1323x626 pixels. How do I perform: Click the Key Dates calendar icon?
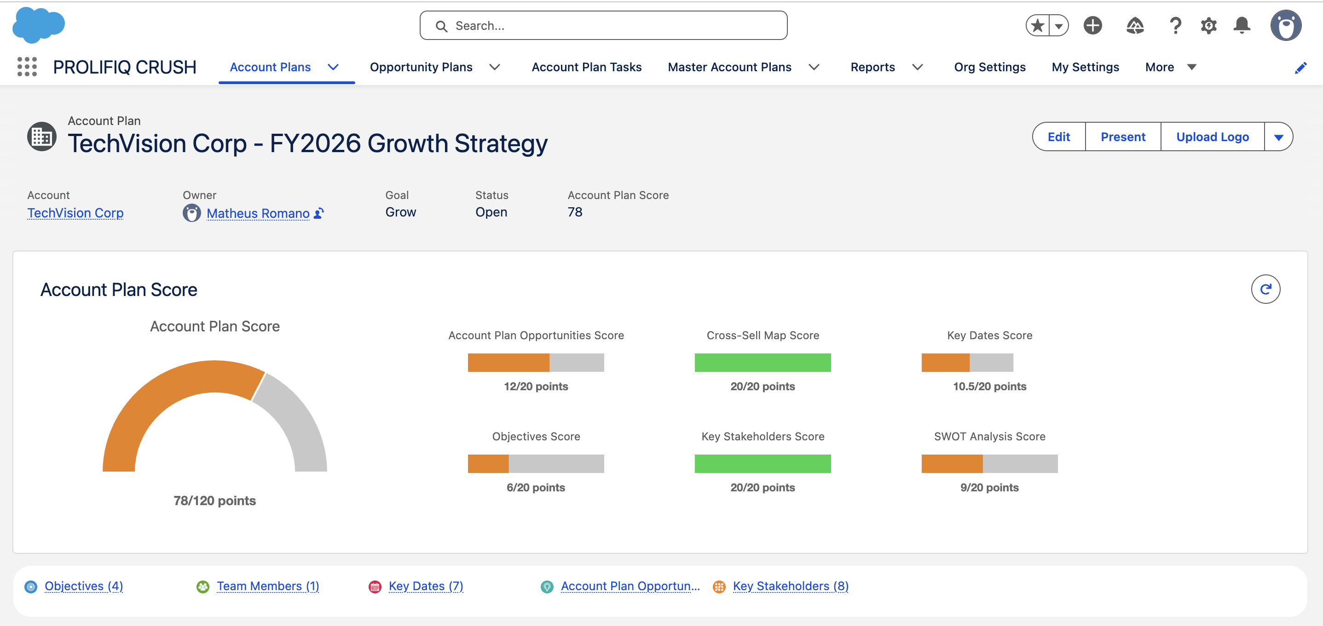point(375,586)
